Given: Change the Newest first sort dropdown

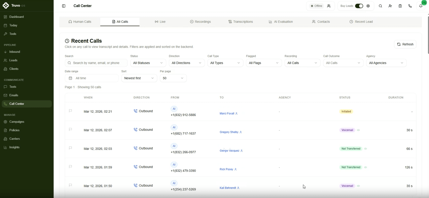Looking at the screenshot, I should pyautogui.click(x=139, y=78).
